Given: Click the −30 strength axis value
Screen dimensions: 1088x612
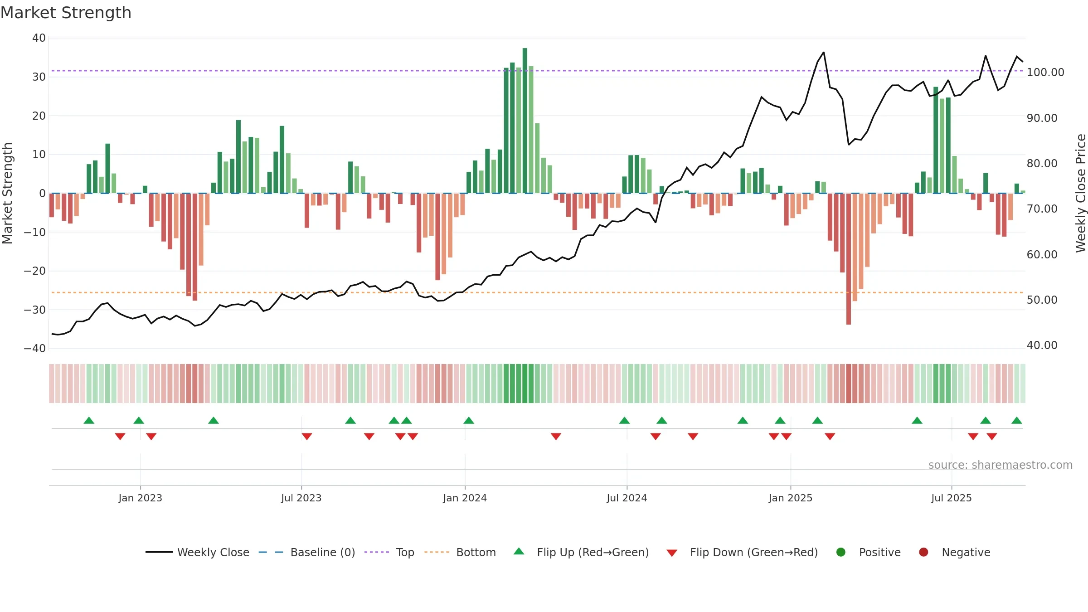Looking at the screenshot, I should tap(35, 310).
